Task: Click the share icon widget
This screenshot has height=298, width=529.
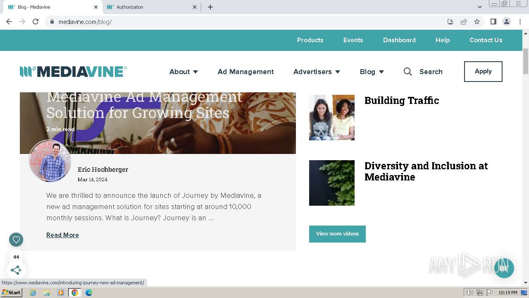Action: 16,270
